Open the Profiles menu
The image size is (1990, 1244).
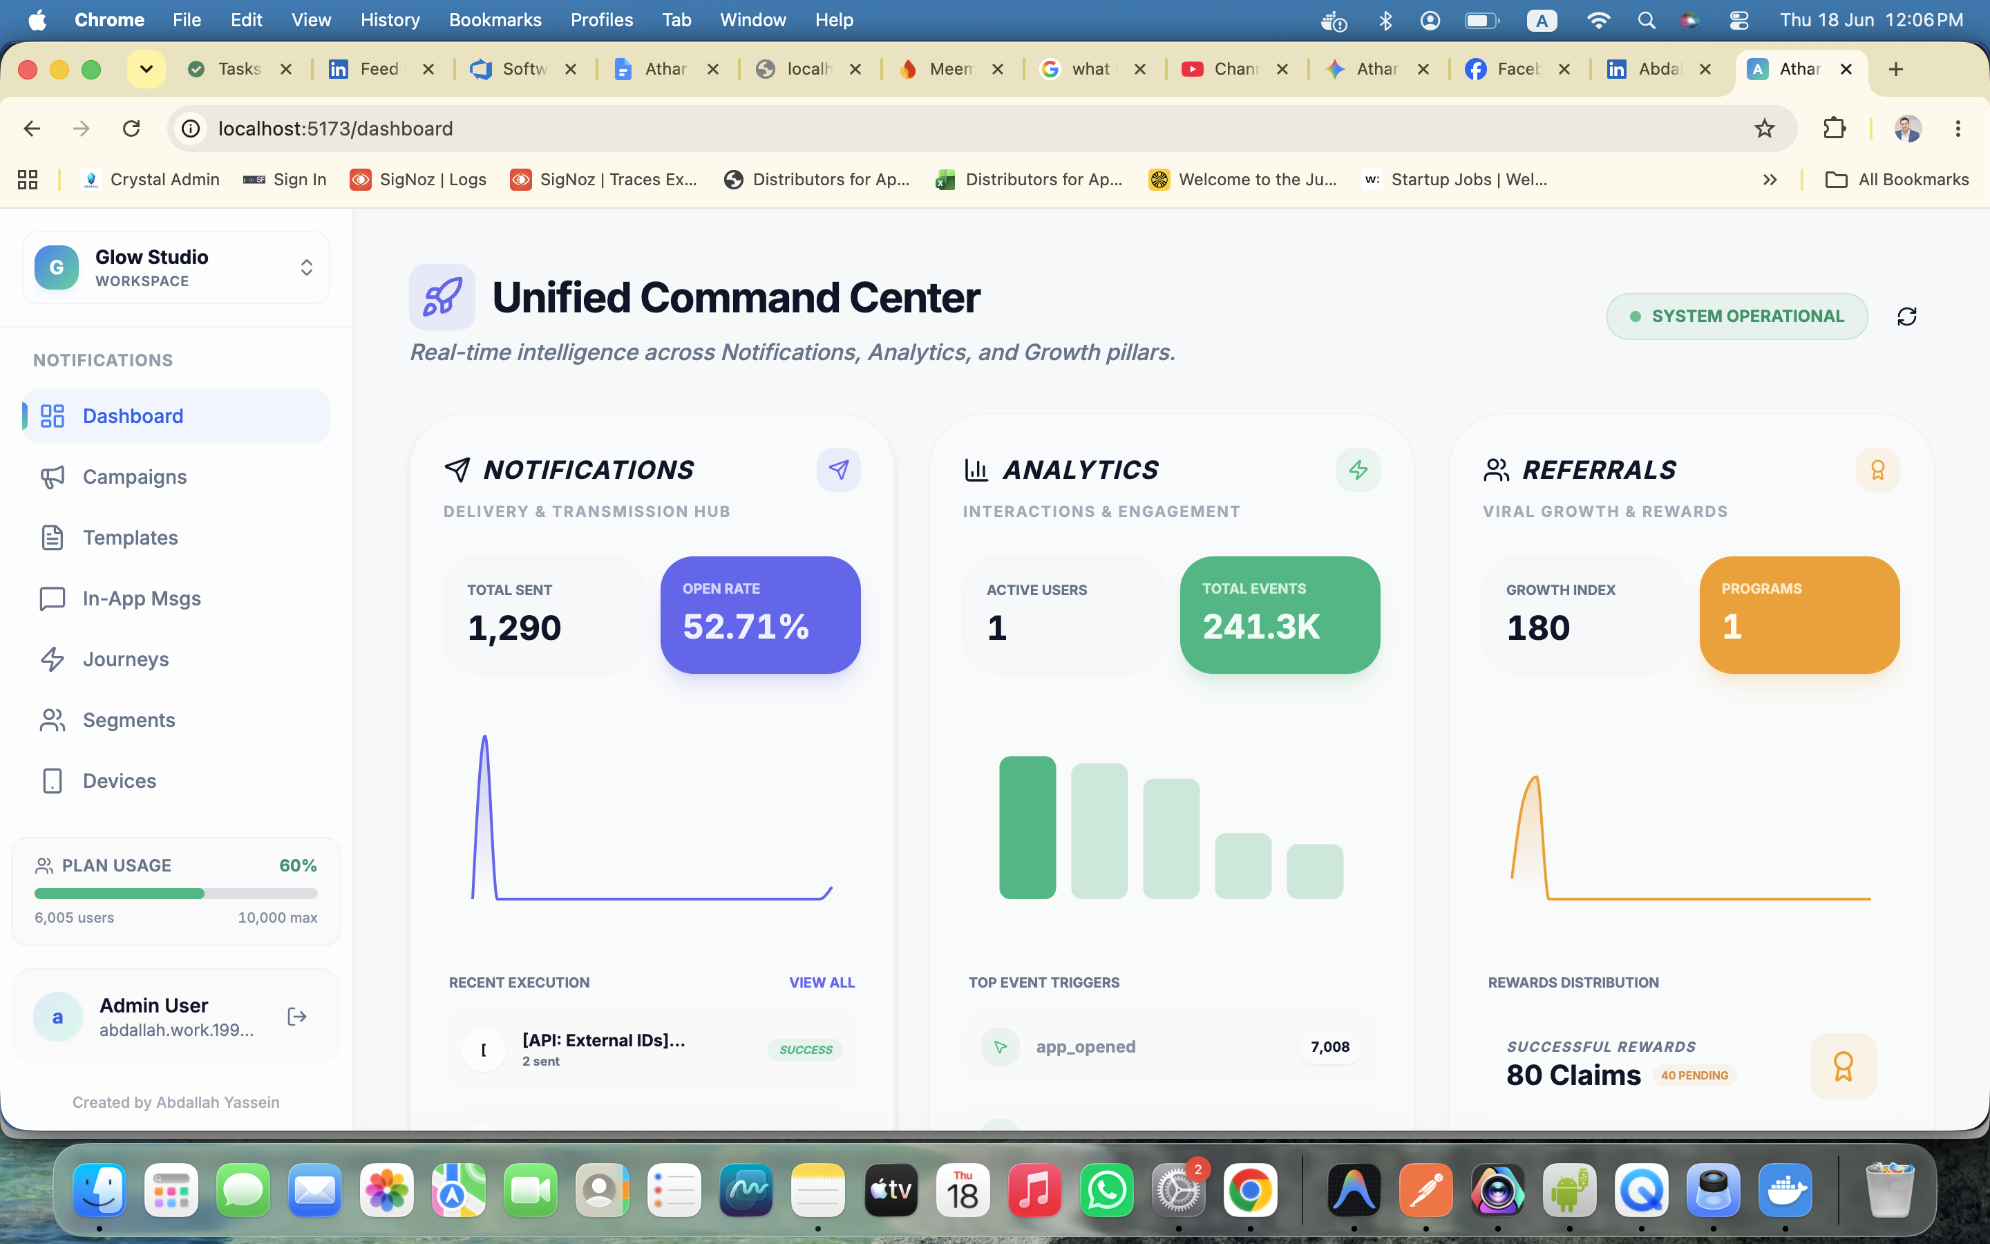coord(602,20)
